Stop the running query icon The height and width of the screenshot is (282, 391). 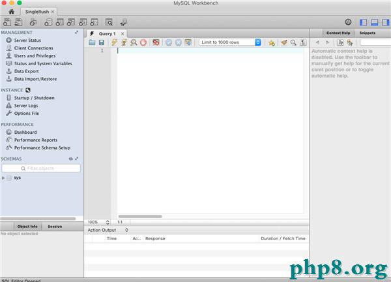pyautogui.click(x=143, y=42)
